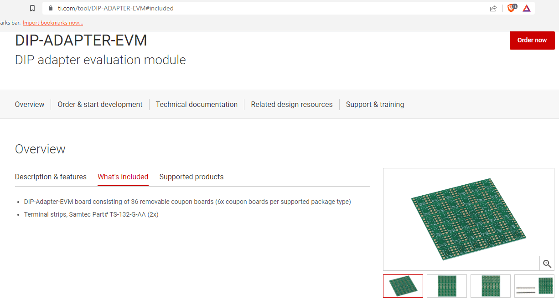Screen dimensions: 559x299
Task: Click the Order now button
Action: (x=532, y=41)
